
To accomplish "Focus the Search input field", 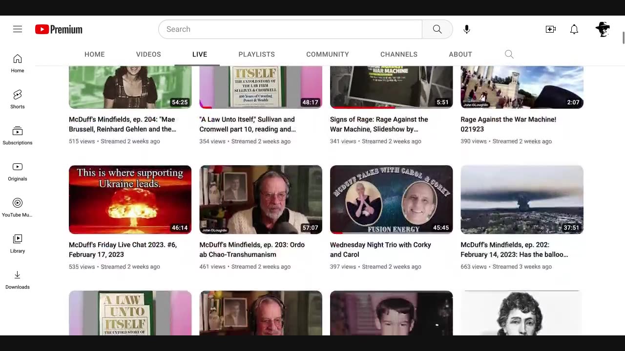I will point(290,29).
